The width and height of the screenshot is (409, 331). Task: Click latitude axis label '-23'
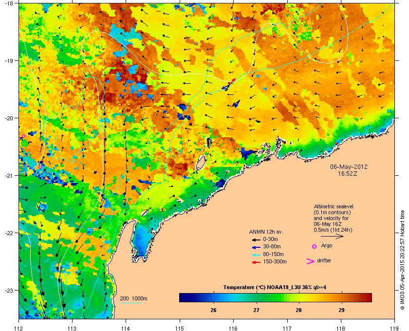click(x=9, y=290)
